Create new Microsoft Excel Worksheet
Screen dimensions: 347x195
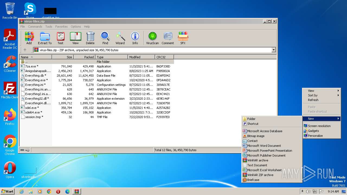272,170
